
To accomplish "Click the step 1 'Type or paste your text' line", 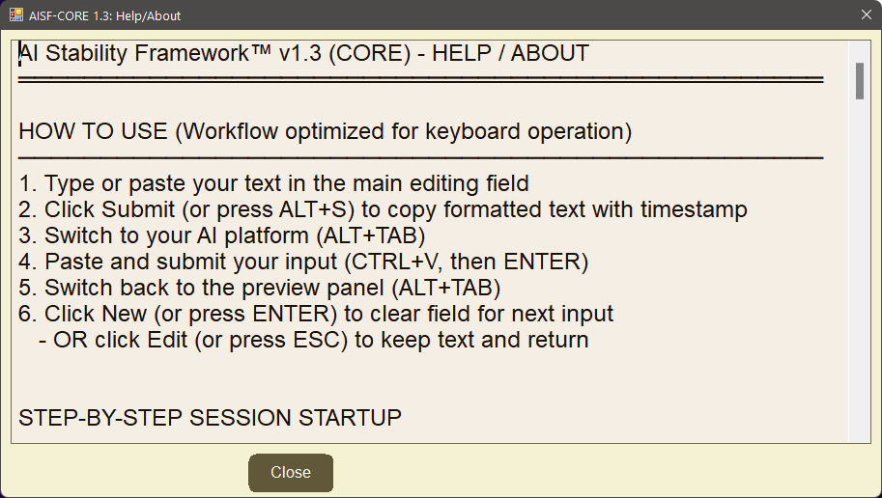I will pyautogui.click(x=273, y=183).
